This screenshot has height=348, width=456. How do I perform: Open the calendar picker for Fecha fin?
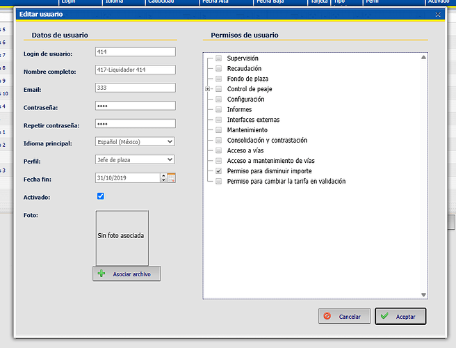tap(171, 178)
